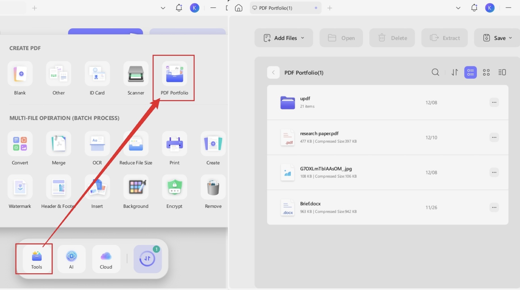Switch to grid view in portfolio

pos(486,72)
